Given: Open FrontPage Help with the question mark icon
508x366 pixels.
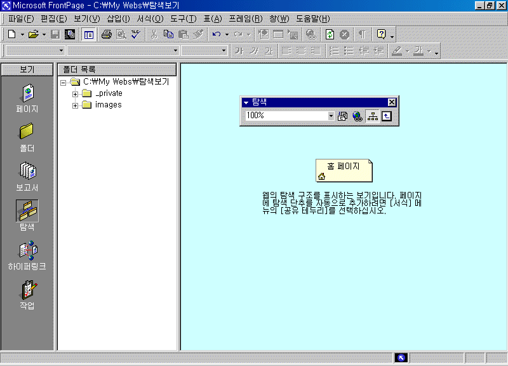Looking at the screenshot, I should 382,34.
